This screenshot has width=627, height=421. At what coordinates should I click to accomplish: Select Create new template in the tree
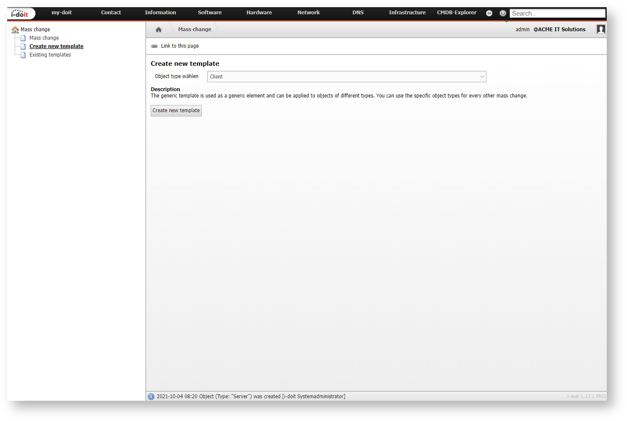pyautogui.click(x=57, y=46)
